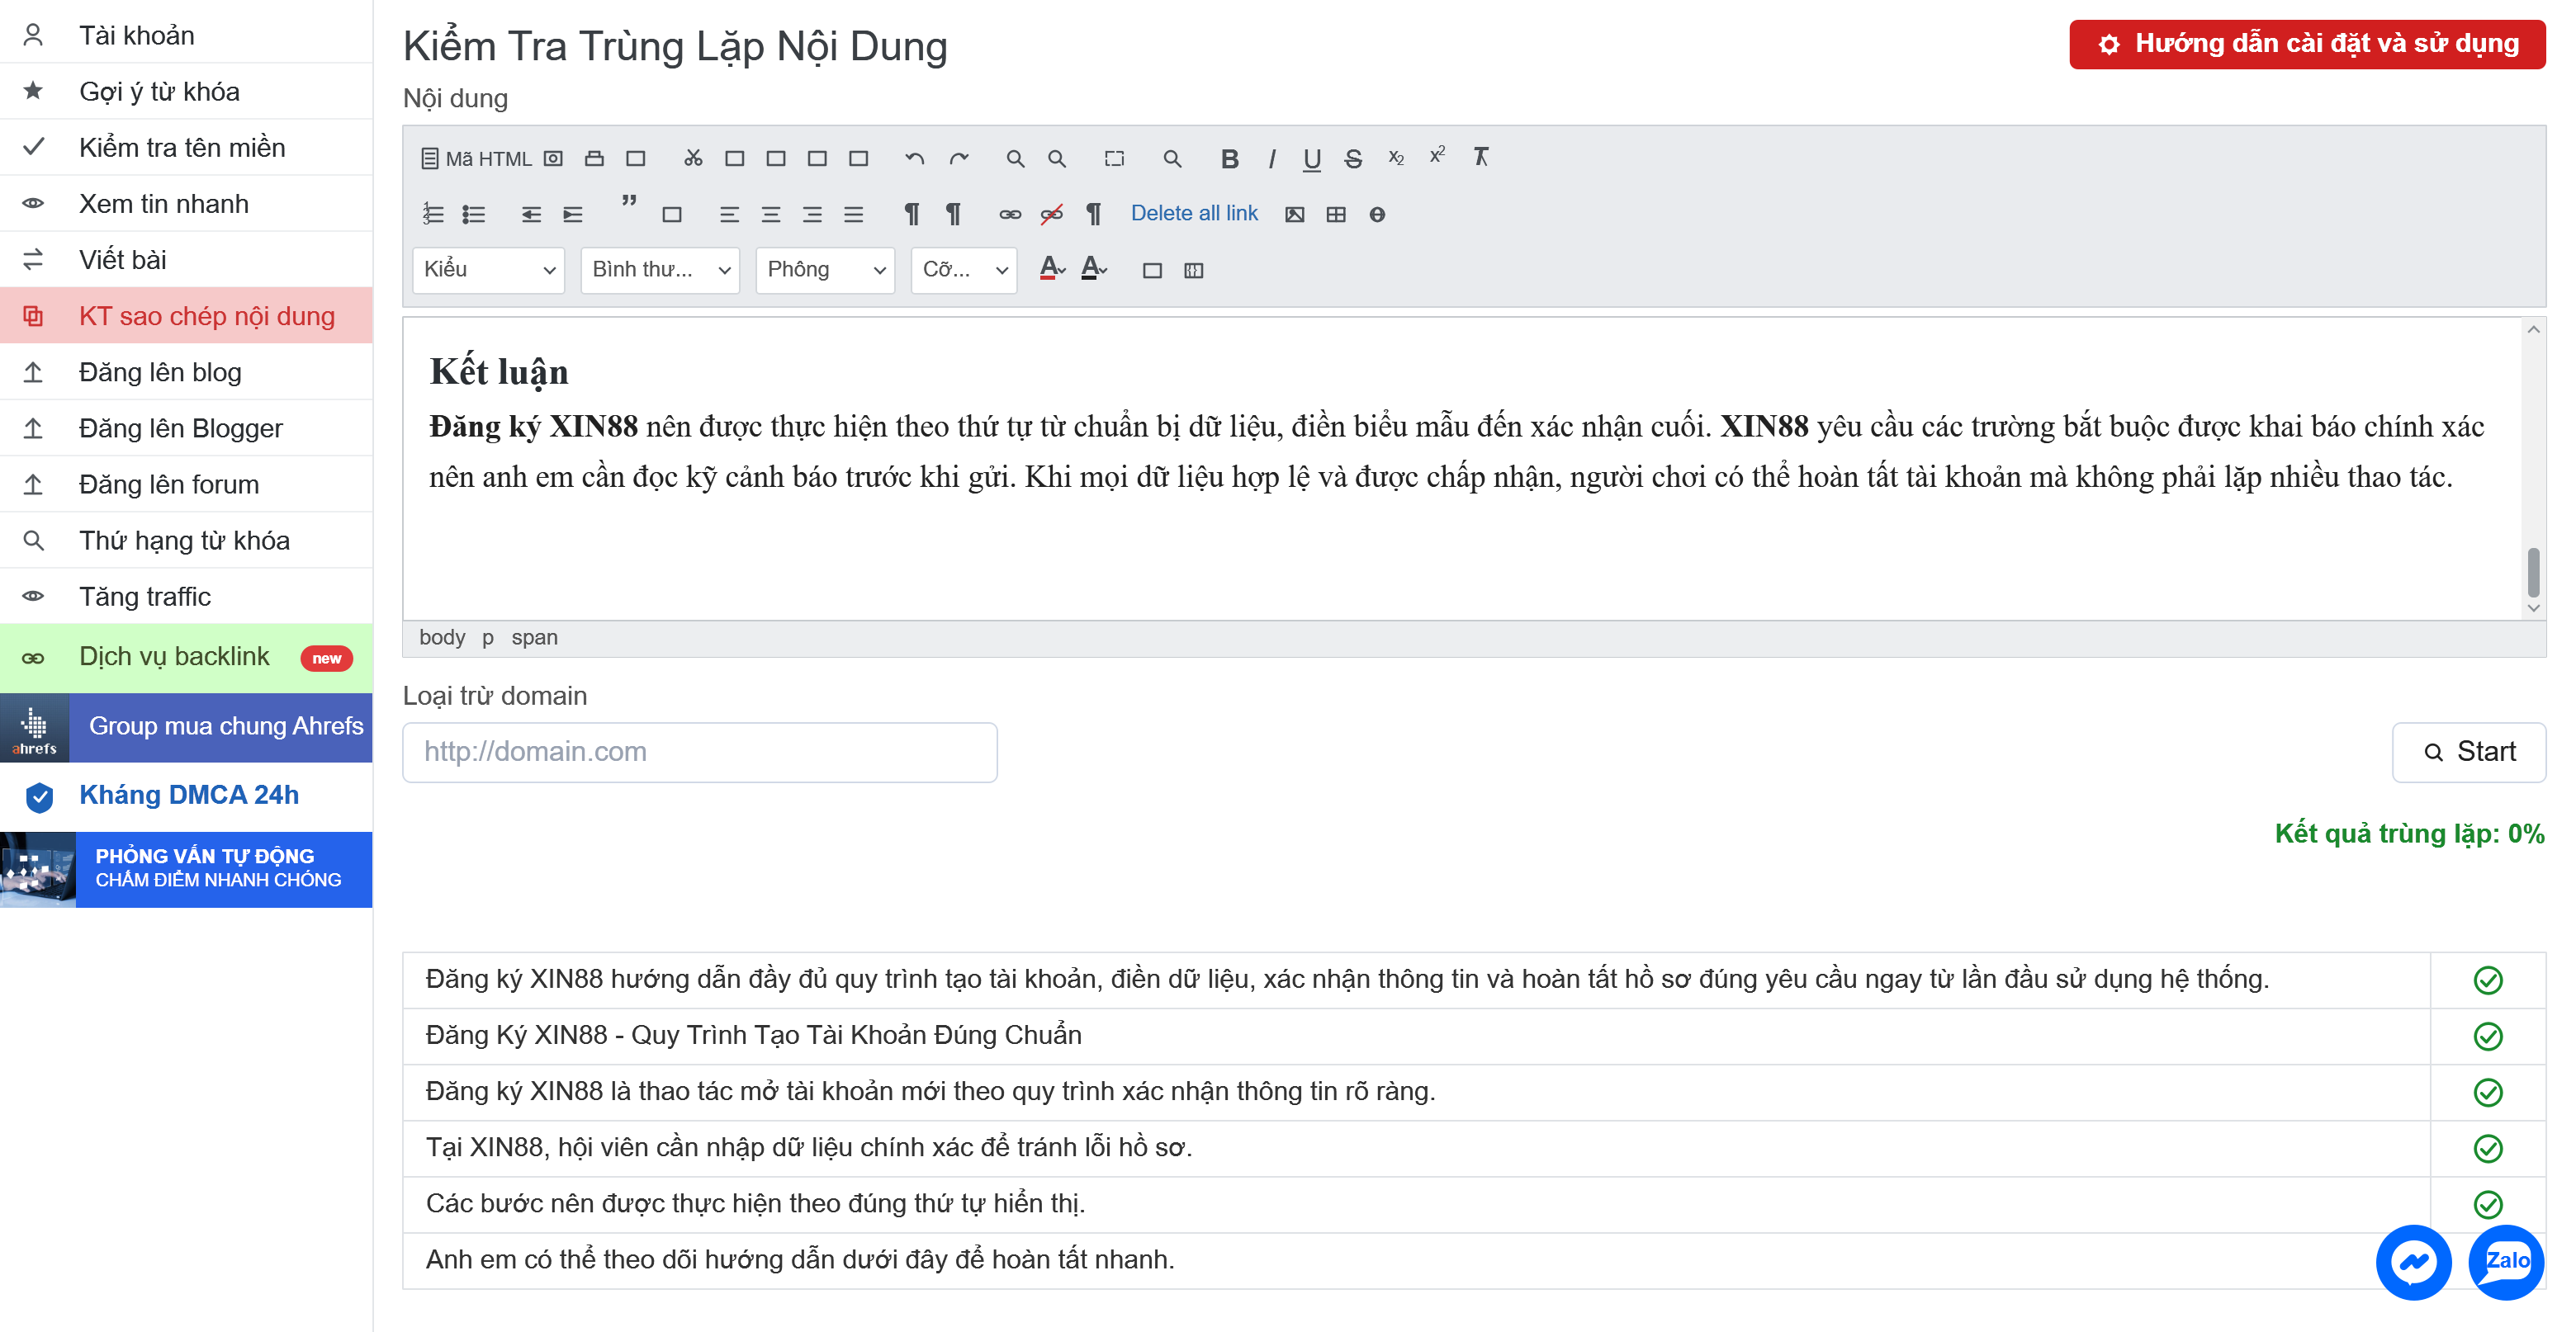Select the span element in path bar

point(534,637)
